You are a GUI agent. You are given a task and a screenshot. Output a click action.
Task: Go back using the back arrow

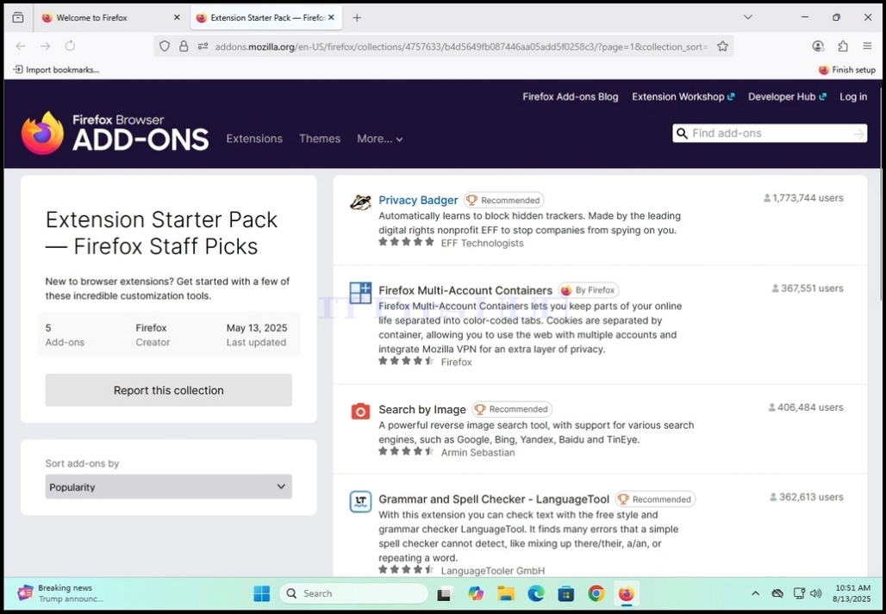[x=21, y=47]
